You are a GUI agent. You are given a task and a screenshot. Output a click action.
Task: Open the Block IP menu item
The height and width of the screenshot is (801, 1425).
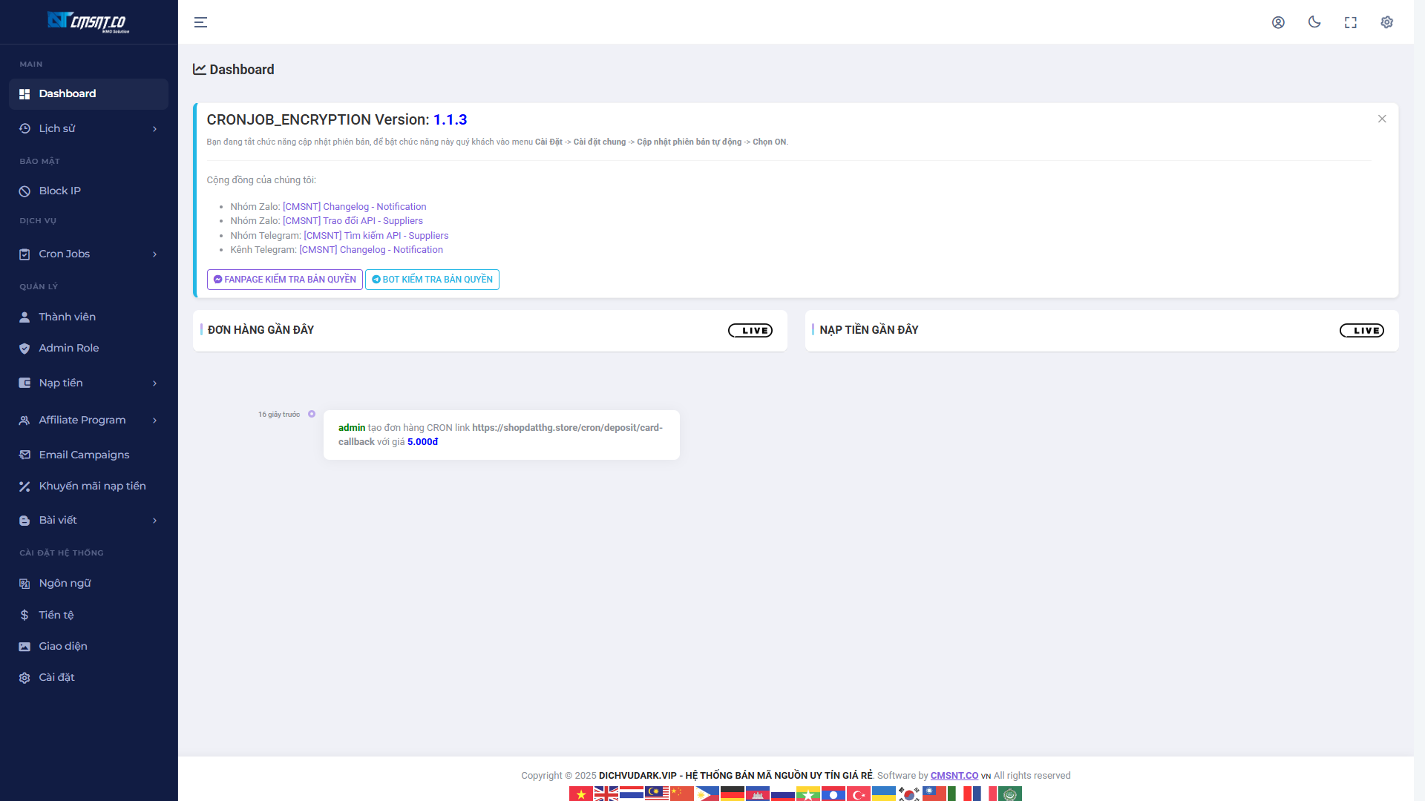59,191
